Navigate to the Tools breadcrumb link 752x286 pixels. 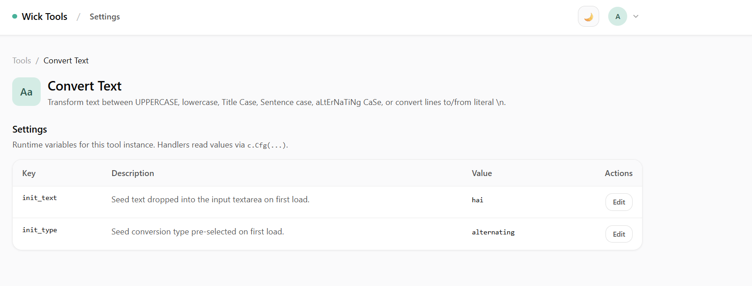coord(22,61)
